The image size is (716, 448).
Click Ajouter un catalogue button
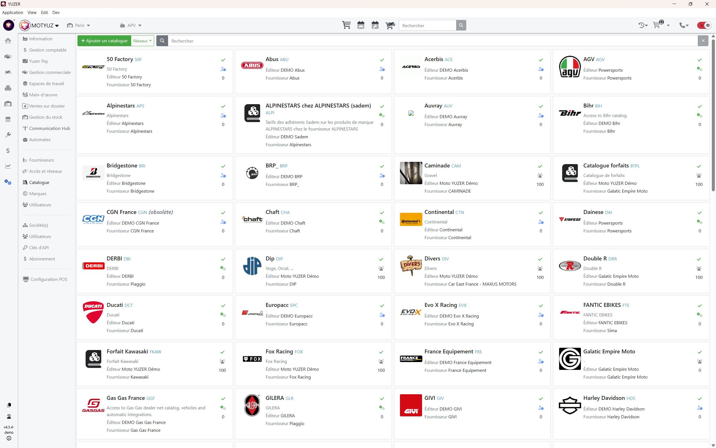[x=104, y=41]
